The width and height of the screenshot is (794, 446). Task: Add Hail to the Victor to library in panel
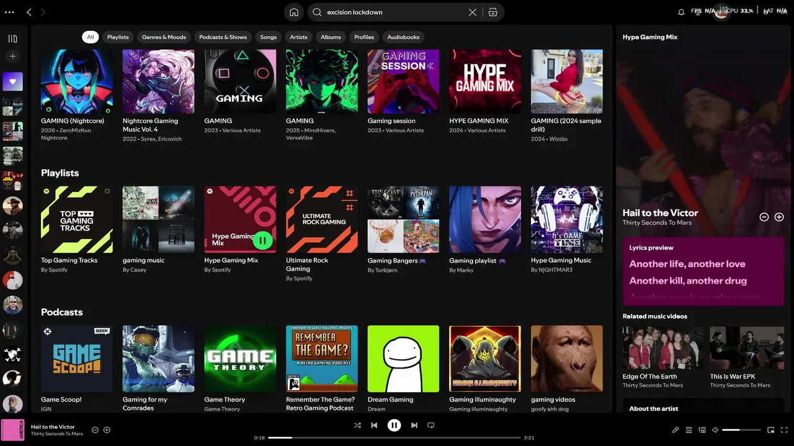pos(779,217)
